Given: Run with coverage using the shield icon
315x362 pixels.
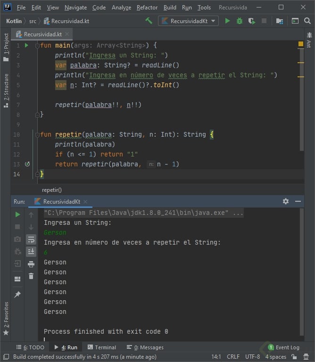Looking at the screenshot, I should pos(252,21).
